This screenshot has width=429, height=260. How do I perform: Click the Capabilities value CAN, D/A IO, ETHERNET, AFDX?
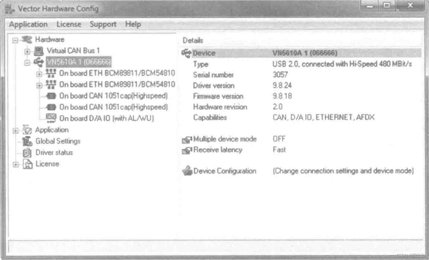pos(323,117)
